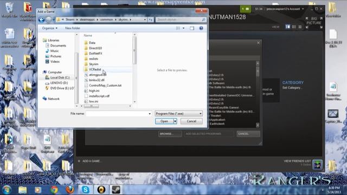Click Steam in the address breadcrumb
The image size is (347, 195).
70,19
